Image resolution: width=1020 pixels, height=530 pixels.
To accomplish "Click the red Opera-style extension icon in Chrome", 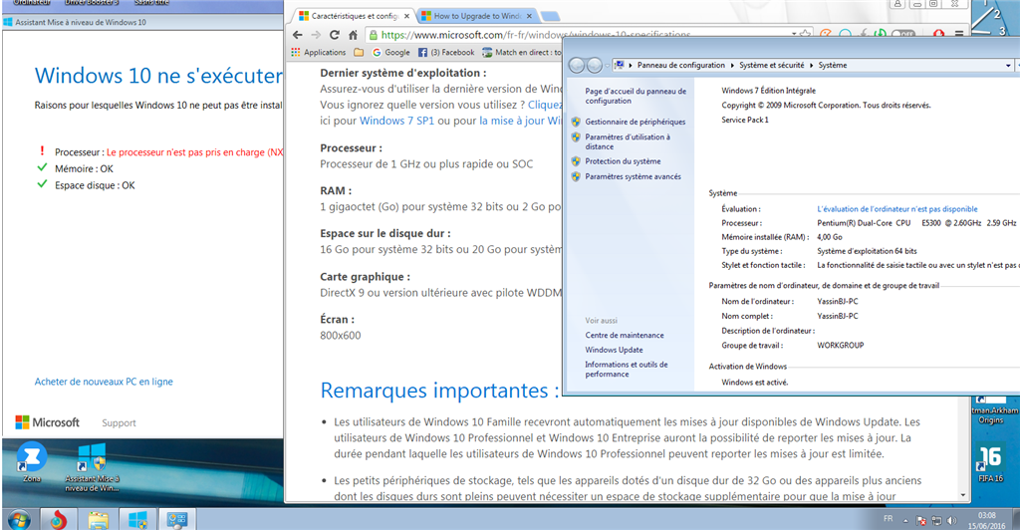I will click(x=938, y=34).
